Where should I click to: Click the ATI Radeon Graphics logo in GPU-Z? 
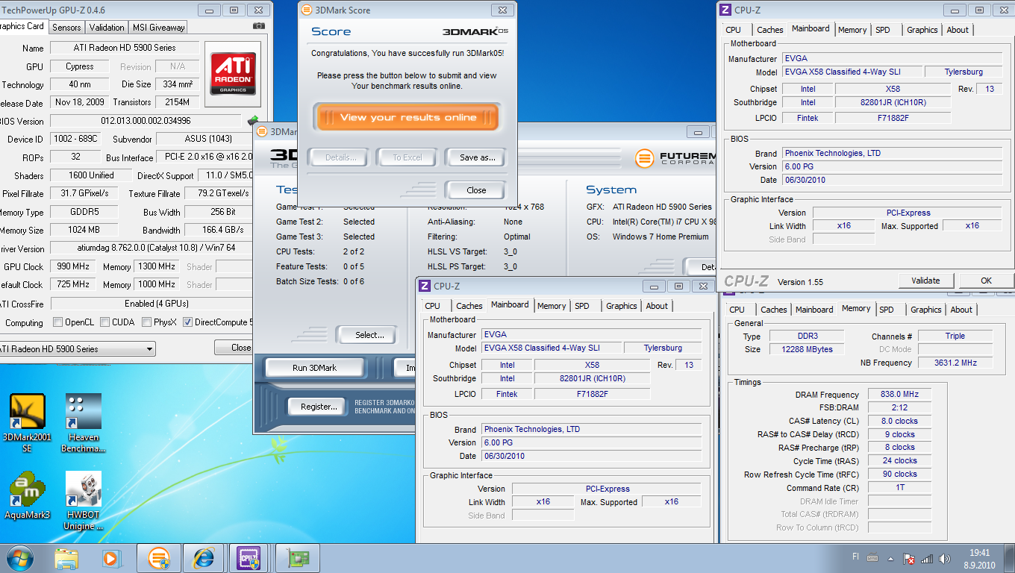233,74
